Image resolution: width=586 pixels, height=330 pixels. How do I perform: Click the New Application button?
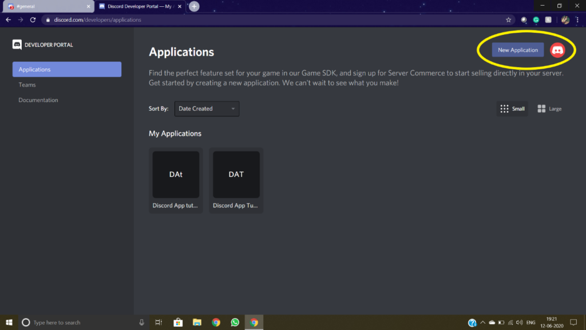pos(517,50)
